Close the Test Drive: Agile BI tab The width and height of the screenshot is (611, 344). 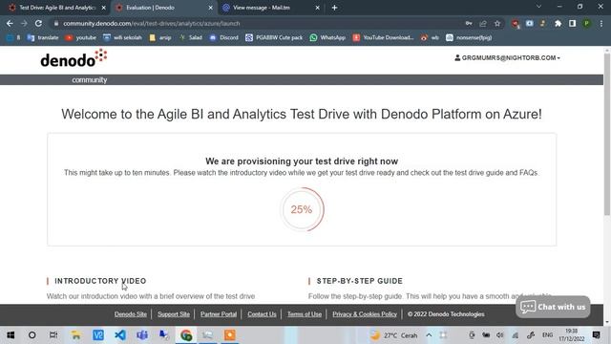tap(104, 8)
